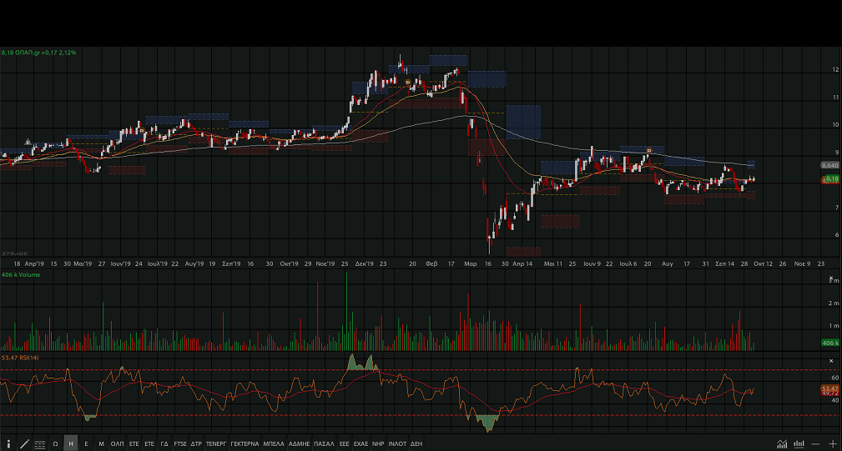Image resolution: width=842 pixels, height=451 pixels.
Task: Click the bar chart type icon
Action: (799, 444)
